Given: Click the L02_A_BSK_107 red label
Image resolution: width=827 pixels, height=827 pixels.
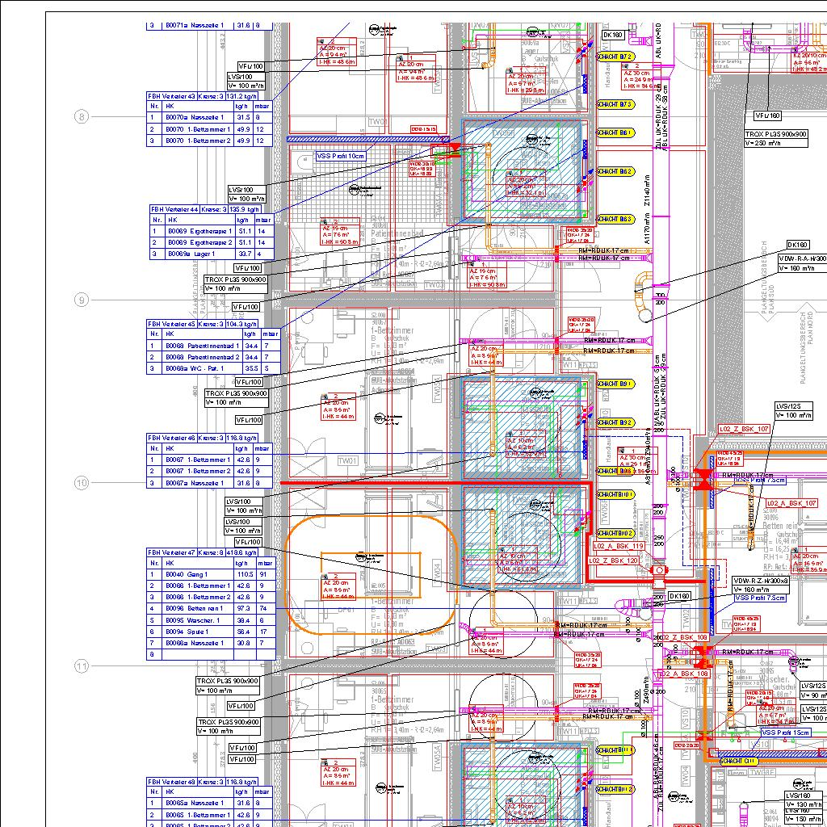Looking at the screenshot, I should click(x=791, y=503).
